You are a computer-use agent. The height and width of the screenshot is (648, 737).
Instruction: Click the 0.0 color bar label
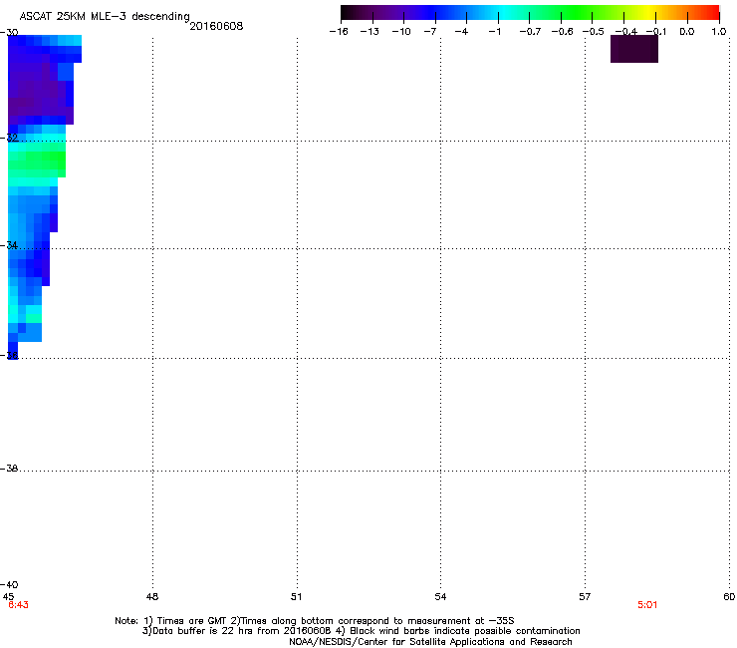(x=687, y=32)
